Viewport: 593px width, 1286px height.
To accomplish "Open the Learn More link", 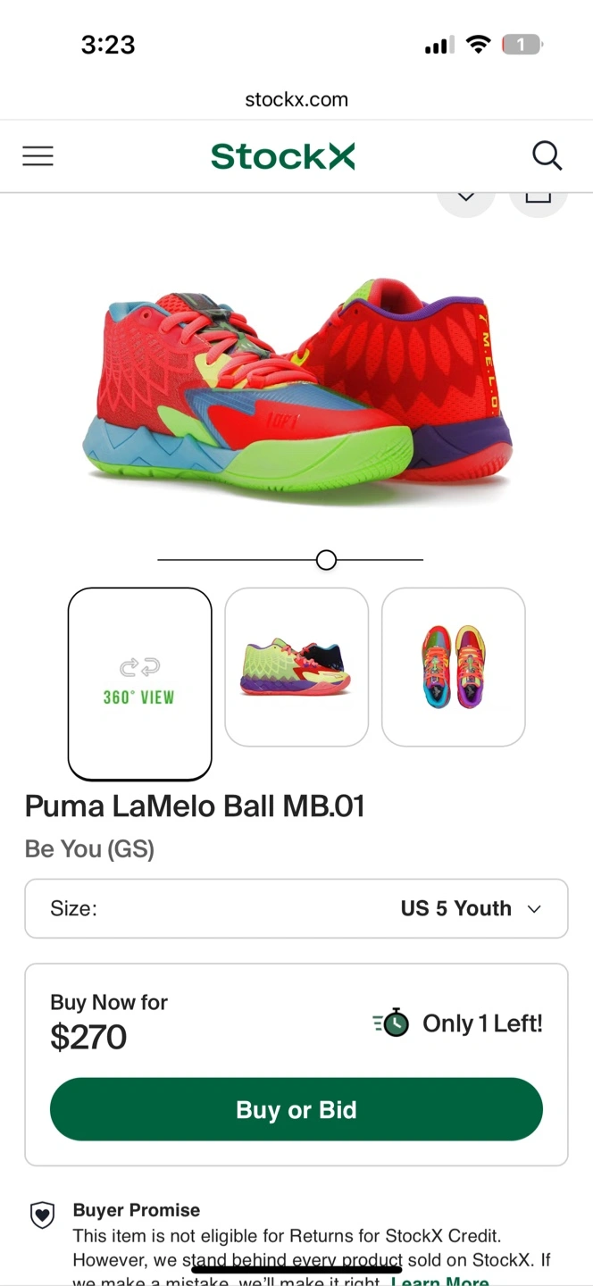I will (x=440, y=1281).
